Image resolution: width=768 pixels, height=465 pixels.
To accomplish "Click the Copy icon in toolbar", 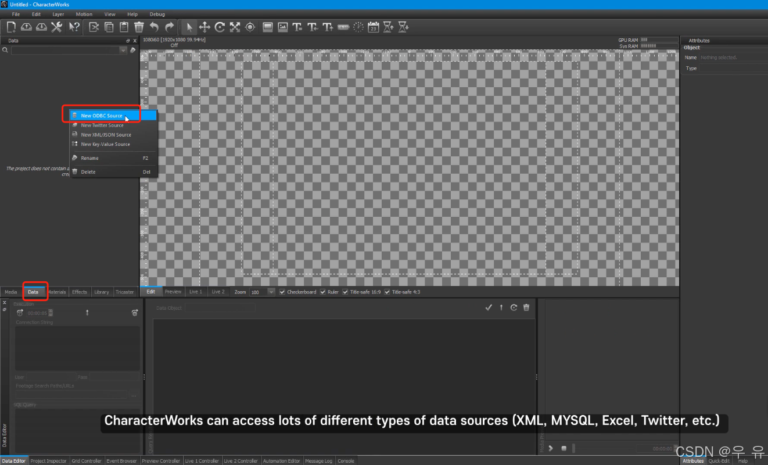I will coord(109,27).
